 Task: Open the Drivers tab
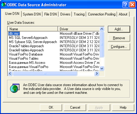pyautogui.click(x=65, y=14)
